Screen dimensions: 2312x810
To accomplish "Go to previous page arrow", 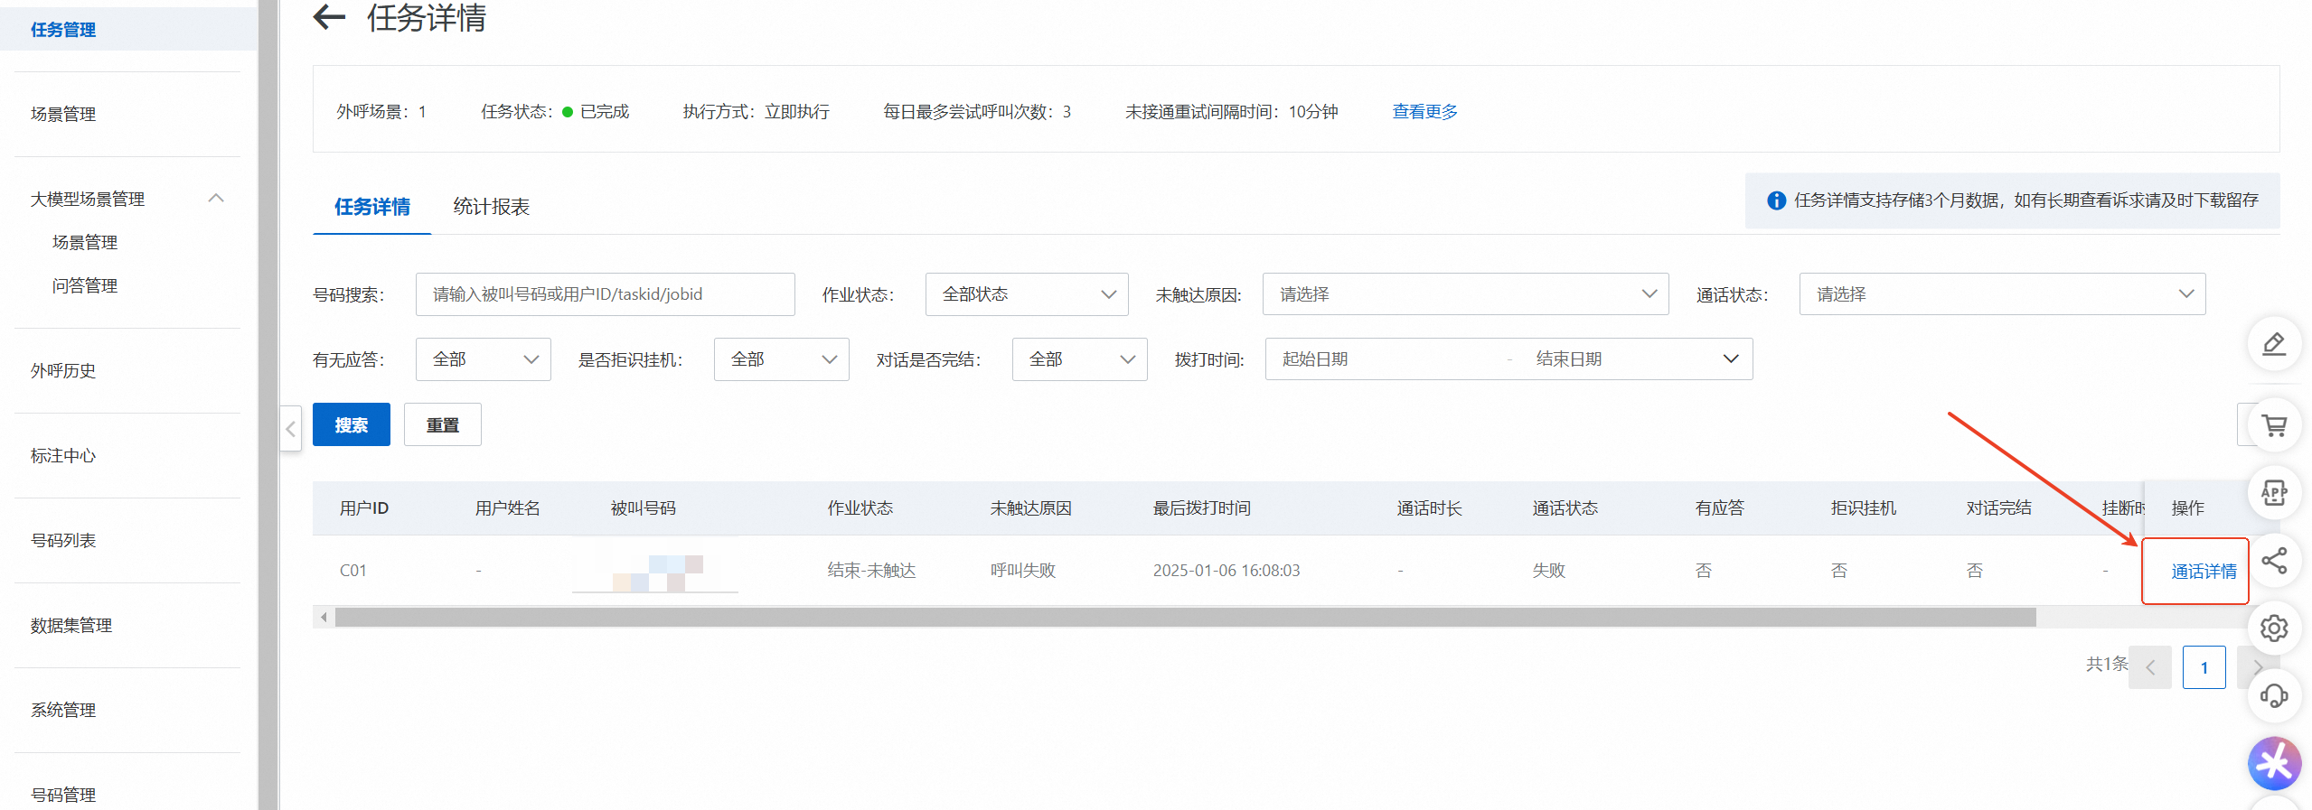I will point(2150,668).
